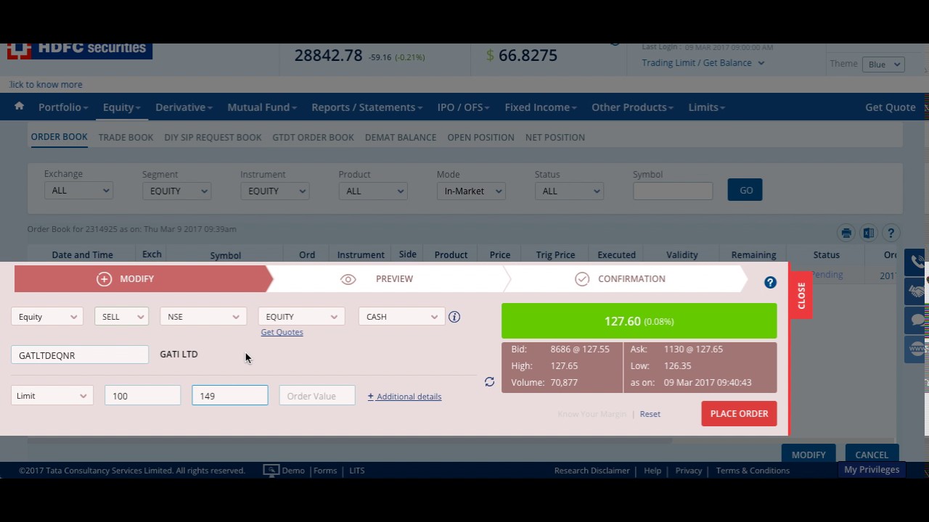
Task: Click the red CLOSE panel tab
Action: point(801,295)
